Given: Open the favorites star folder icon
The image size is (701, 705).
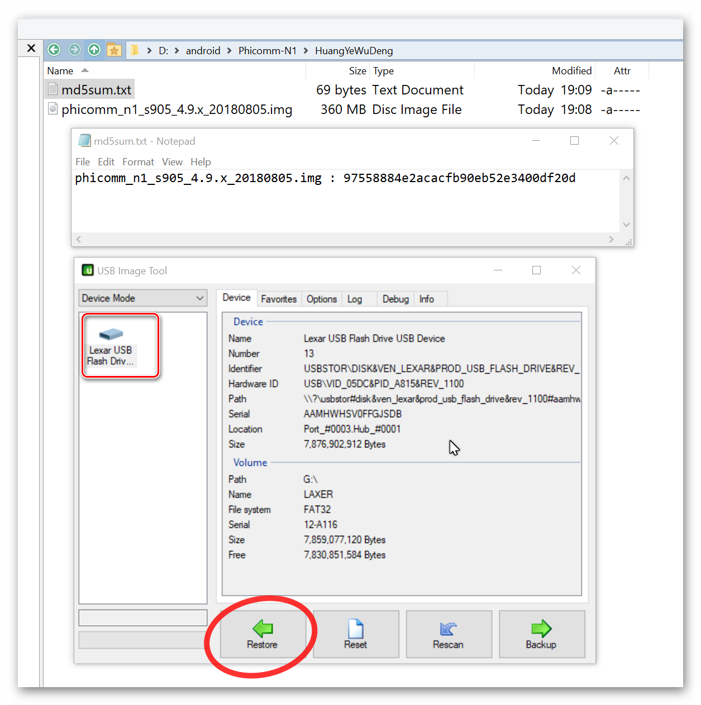Looking at the screenshot, I should [x=114, y=50].
